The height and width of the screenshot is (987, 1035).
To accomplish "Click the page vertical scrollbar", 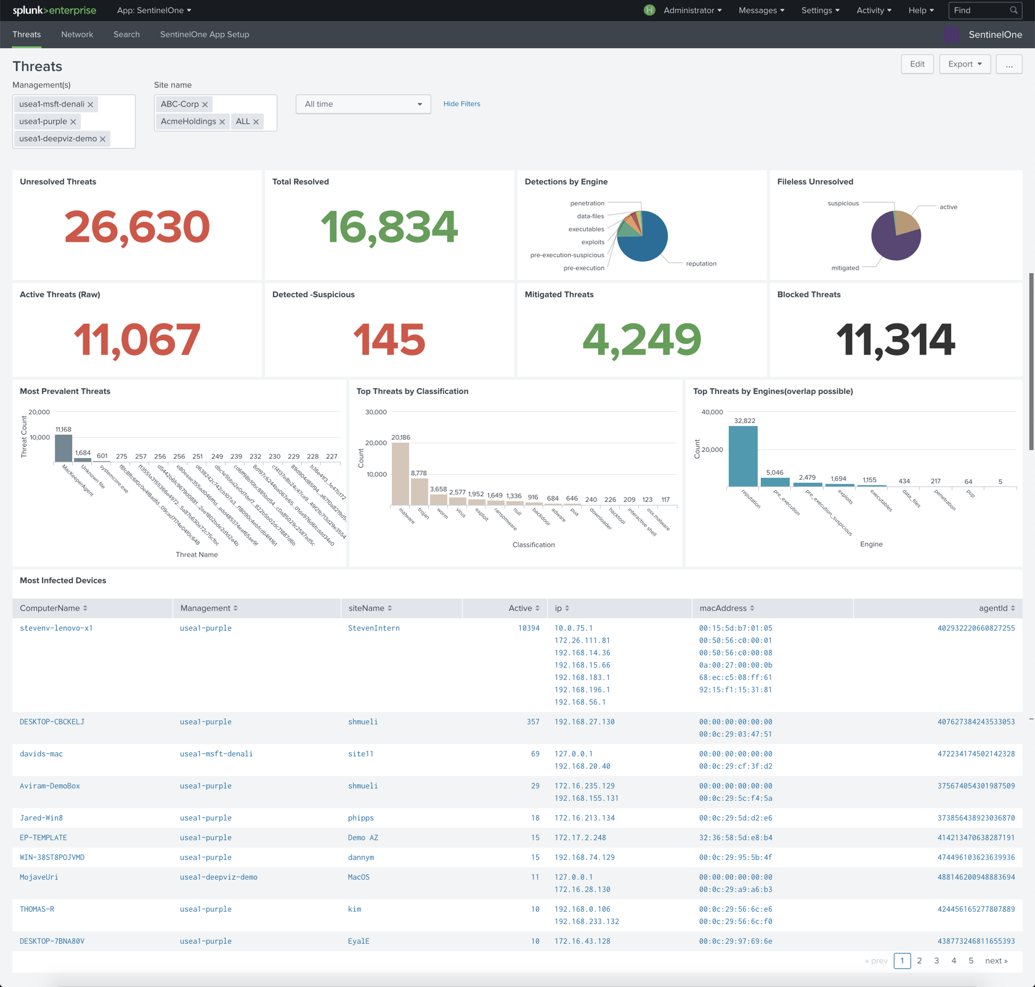I will click(x=1031, y=361).
